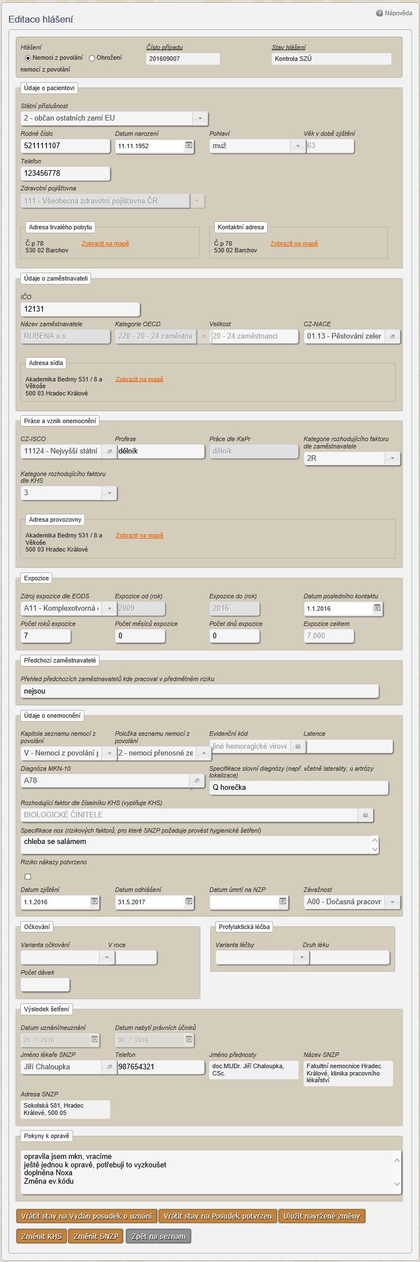Select Ohrožení nemocí z povolání radio
The height and width of the screenshot is (1262, 420).
(x=92, y=58)
